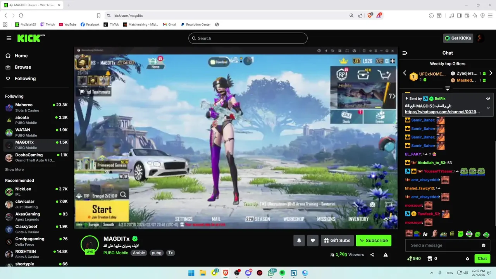
Task: Open Maherco channel in Following list
Action: 36,107
